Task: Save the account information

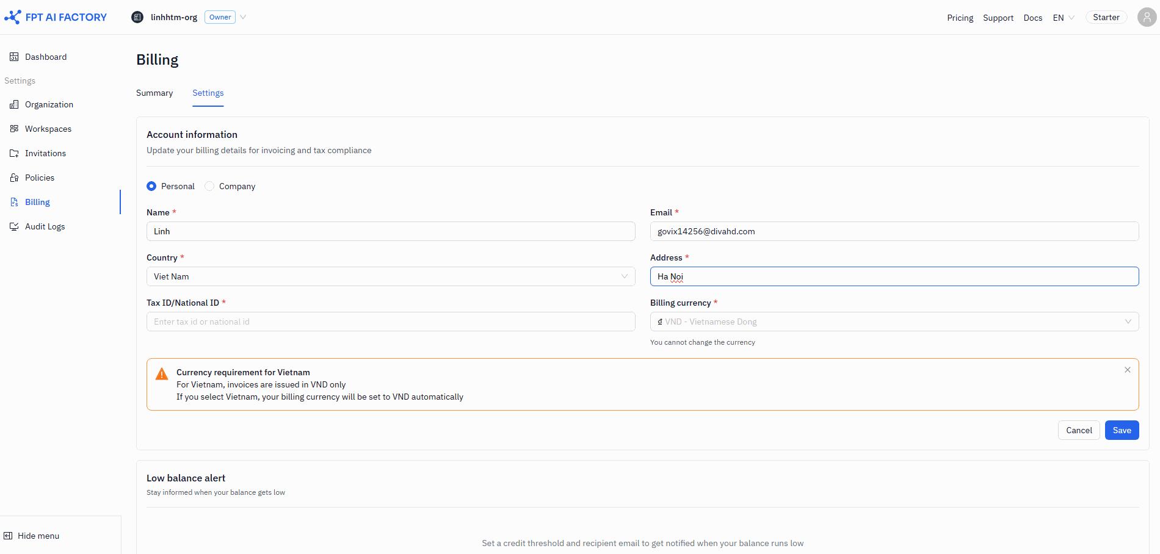Action: (x=1122, y=430)
